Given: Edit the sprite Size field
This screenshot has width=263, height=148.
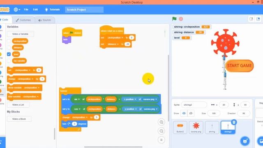Looking at the screenshot, I should pyautogui.click(x=214, y=113).
